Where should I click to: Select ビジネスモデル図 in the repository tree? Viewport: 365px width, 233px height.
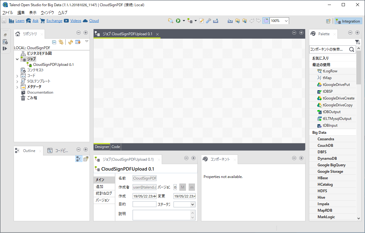click(39, 53)
